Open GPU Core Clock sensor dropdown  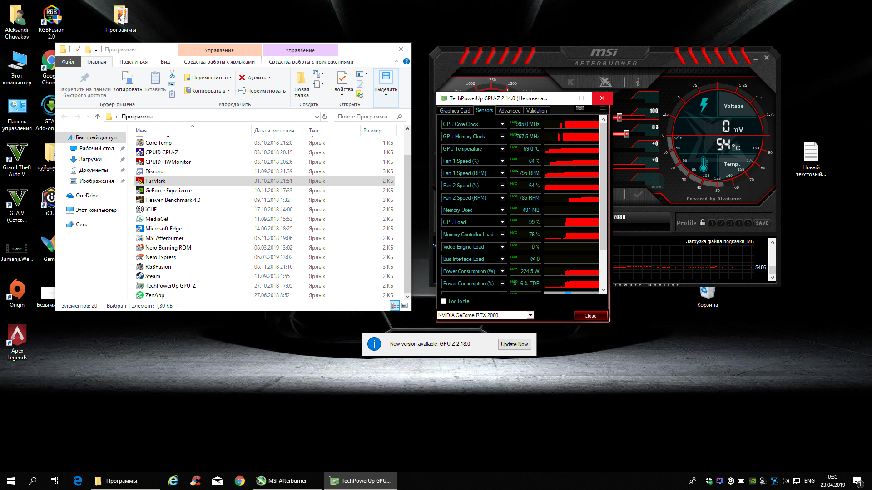[x=502, y=124]
